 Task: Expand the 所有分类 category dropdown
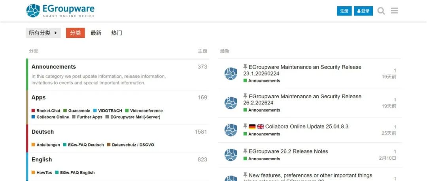tap(43, 33)
